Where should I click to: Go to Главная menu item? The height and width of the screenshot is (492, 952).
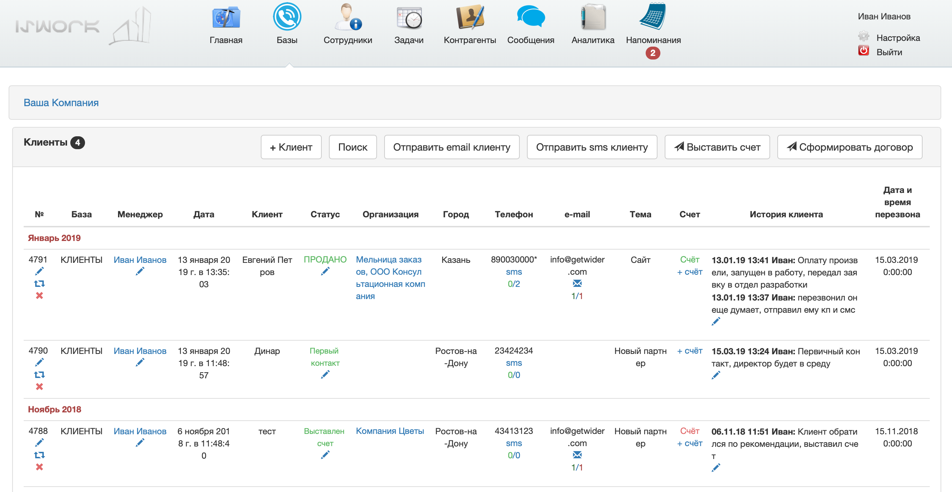coord(226,39)
